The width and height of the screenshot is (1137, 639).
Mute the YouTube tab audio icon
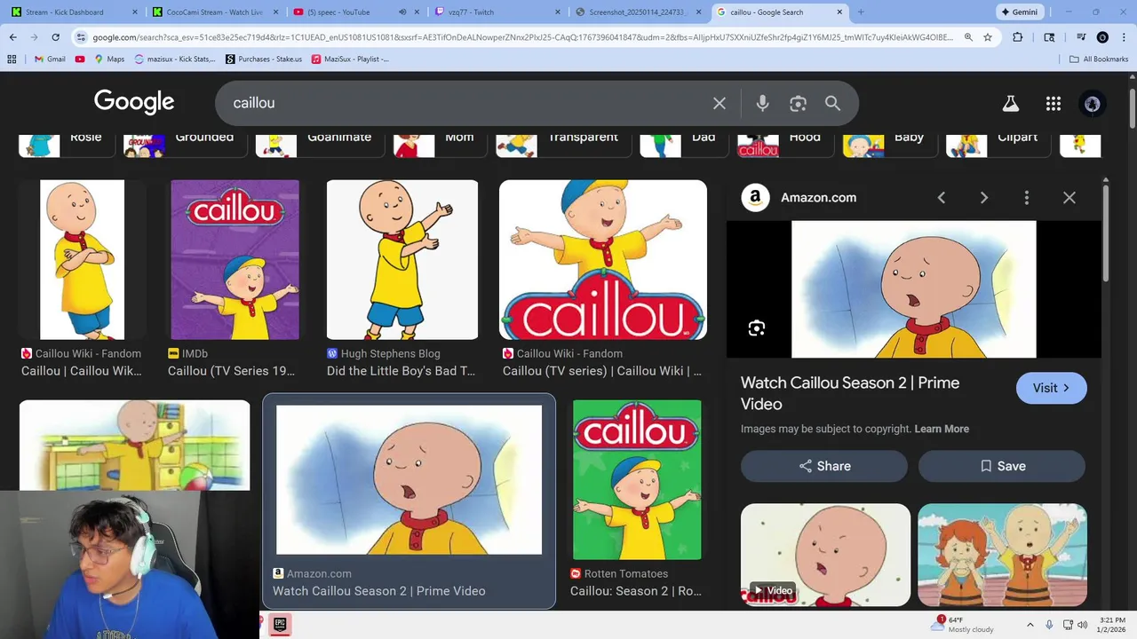coord(402,12)
